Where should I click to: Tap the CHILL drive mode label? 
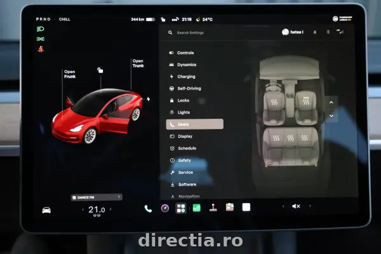point(64,20)
